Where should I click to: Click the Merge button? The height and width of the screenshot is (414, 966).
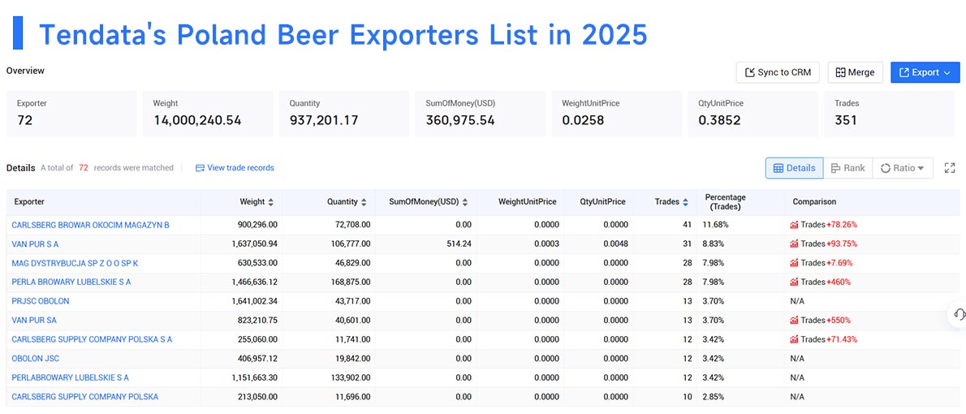855,73
